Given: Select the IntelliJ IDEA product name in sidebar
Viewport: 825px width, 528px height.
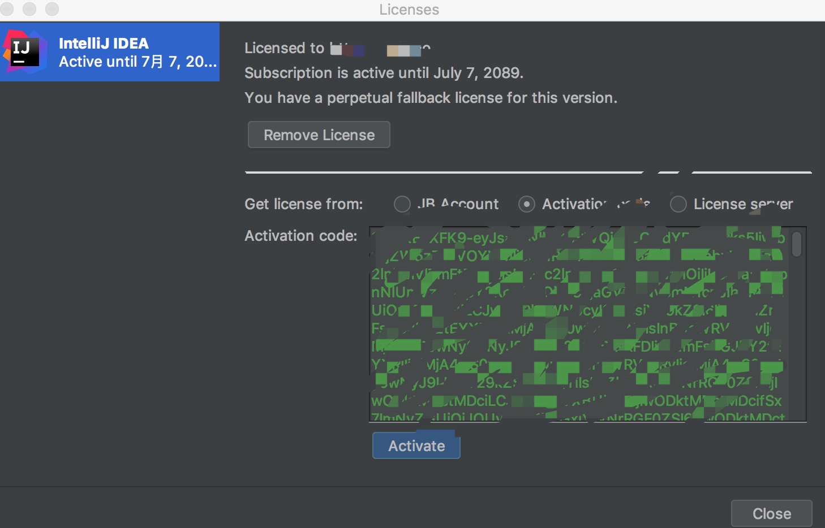Looking at the screenshot, I should (x=104, y=44).
